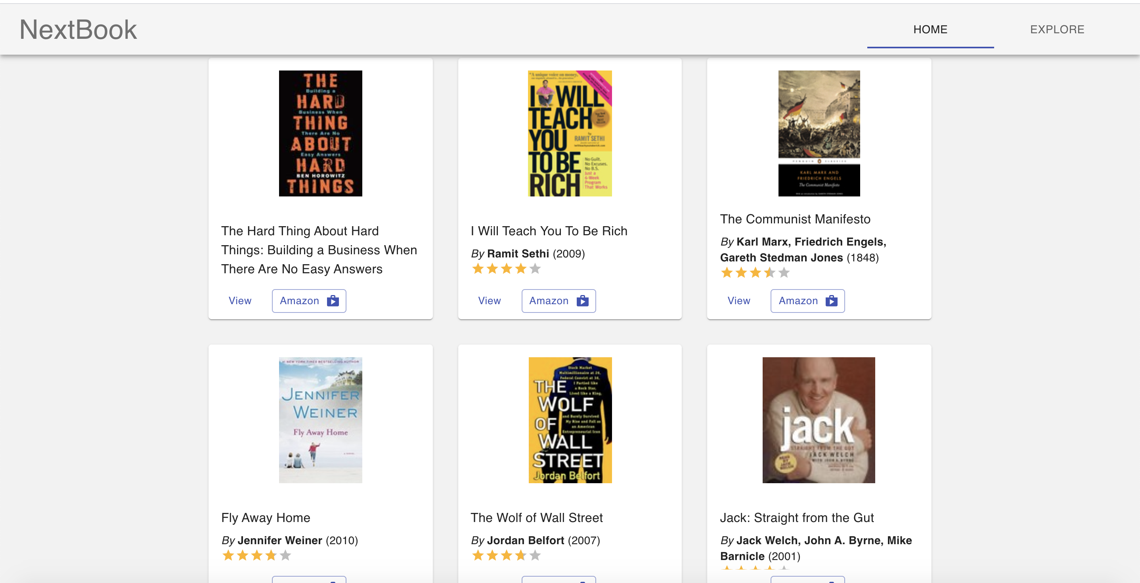This screenshot has width=1140, height=583.
Task: Click the Hard Thing book title text
Action: (x=319, y=250)
